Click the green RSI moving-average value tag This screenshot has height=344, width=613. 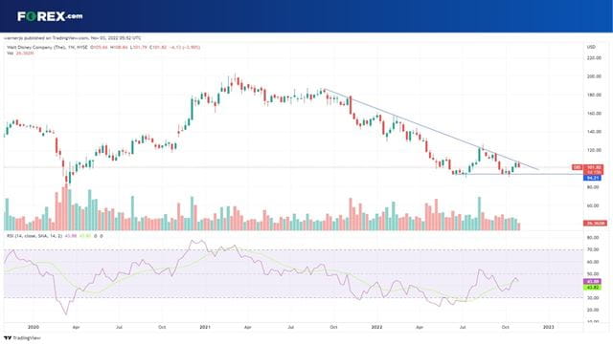point(593,288)
